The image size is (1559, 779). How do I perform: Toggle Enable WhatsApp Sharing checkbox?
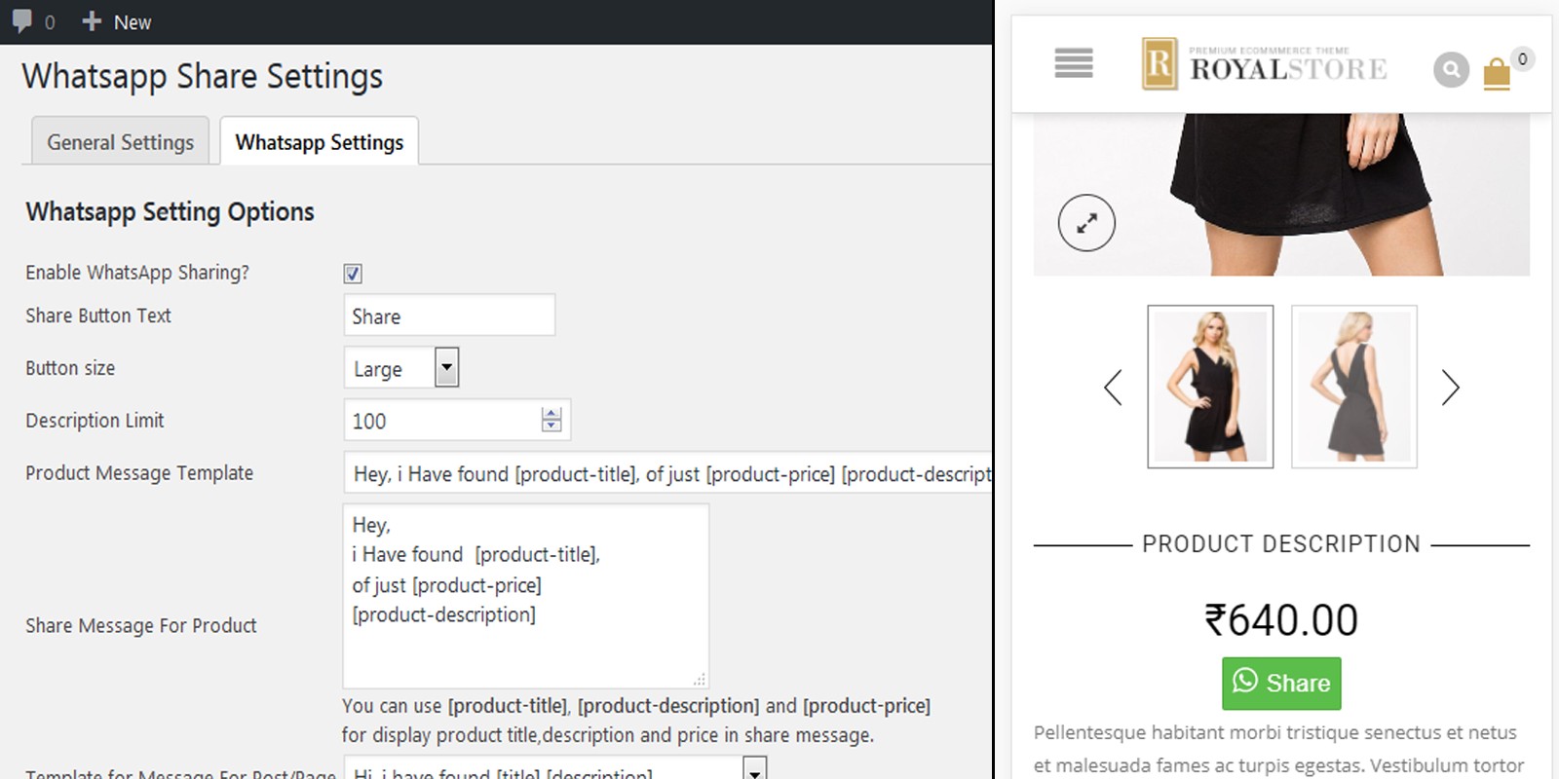point(353,274)
